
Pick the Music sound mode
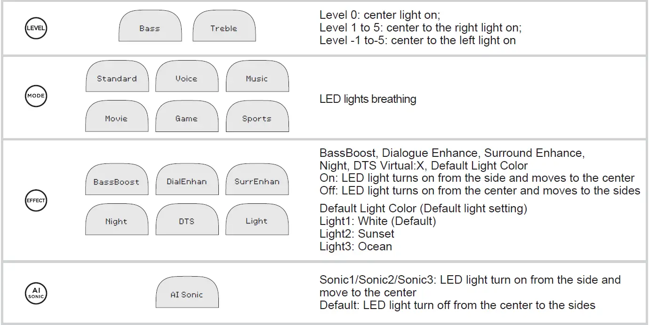click(x=257, y=77)
